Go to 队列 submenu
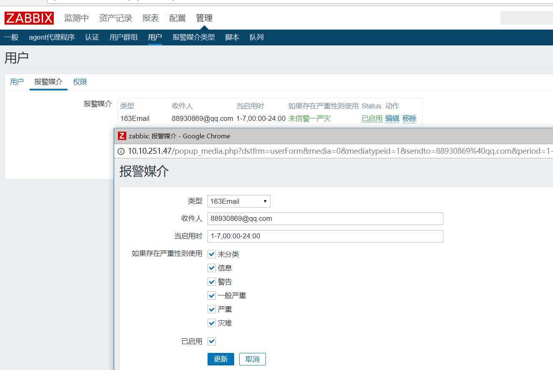 256,37
